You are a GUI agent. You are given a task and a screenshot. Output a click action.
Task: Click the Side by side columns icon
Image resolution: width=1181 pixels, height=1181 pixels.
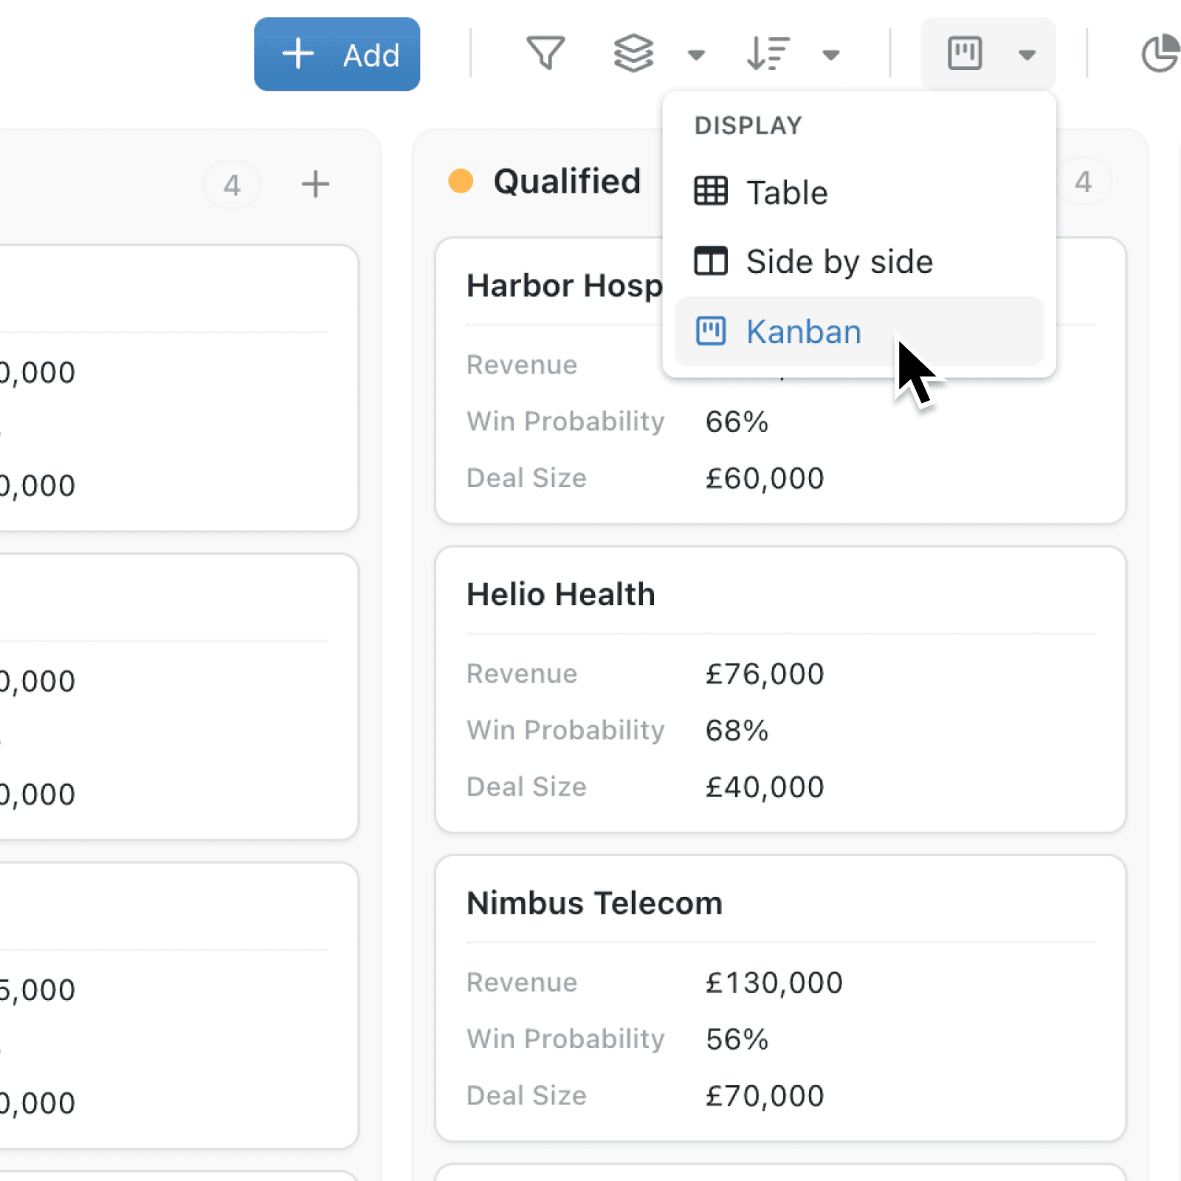pos(711,261)
